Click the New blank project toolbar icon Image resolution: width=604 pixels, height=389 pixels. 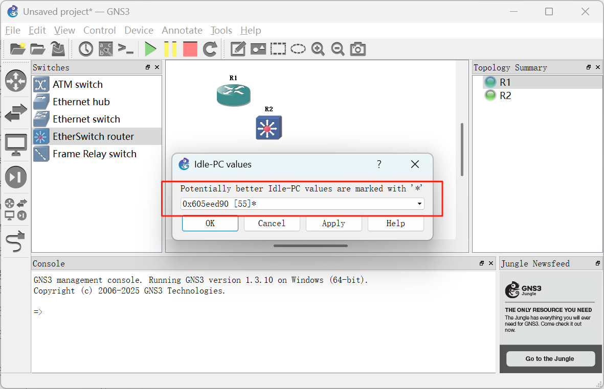tap(18, 49)
